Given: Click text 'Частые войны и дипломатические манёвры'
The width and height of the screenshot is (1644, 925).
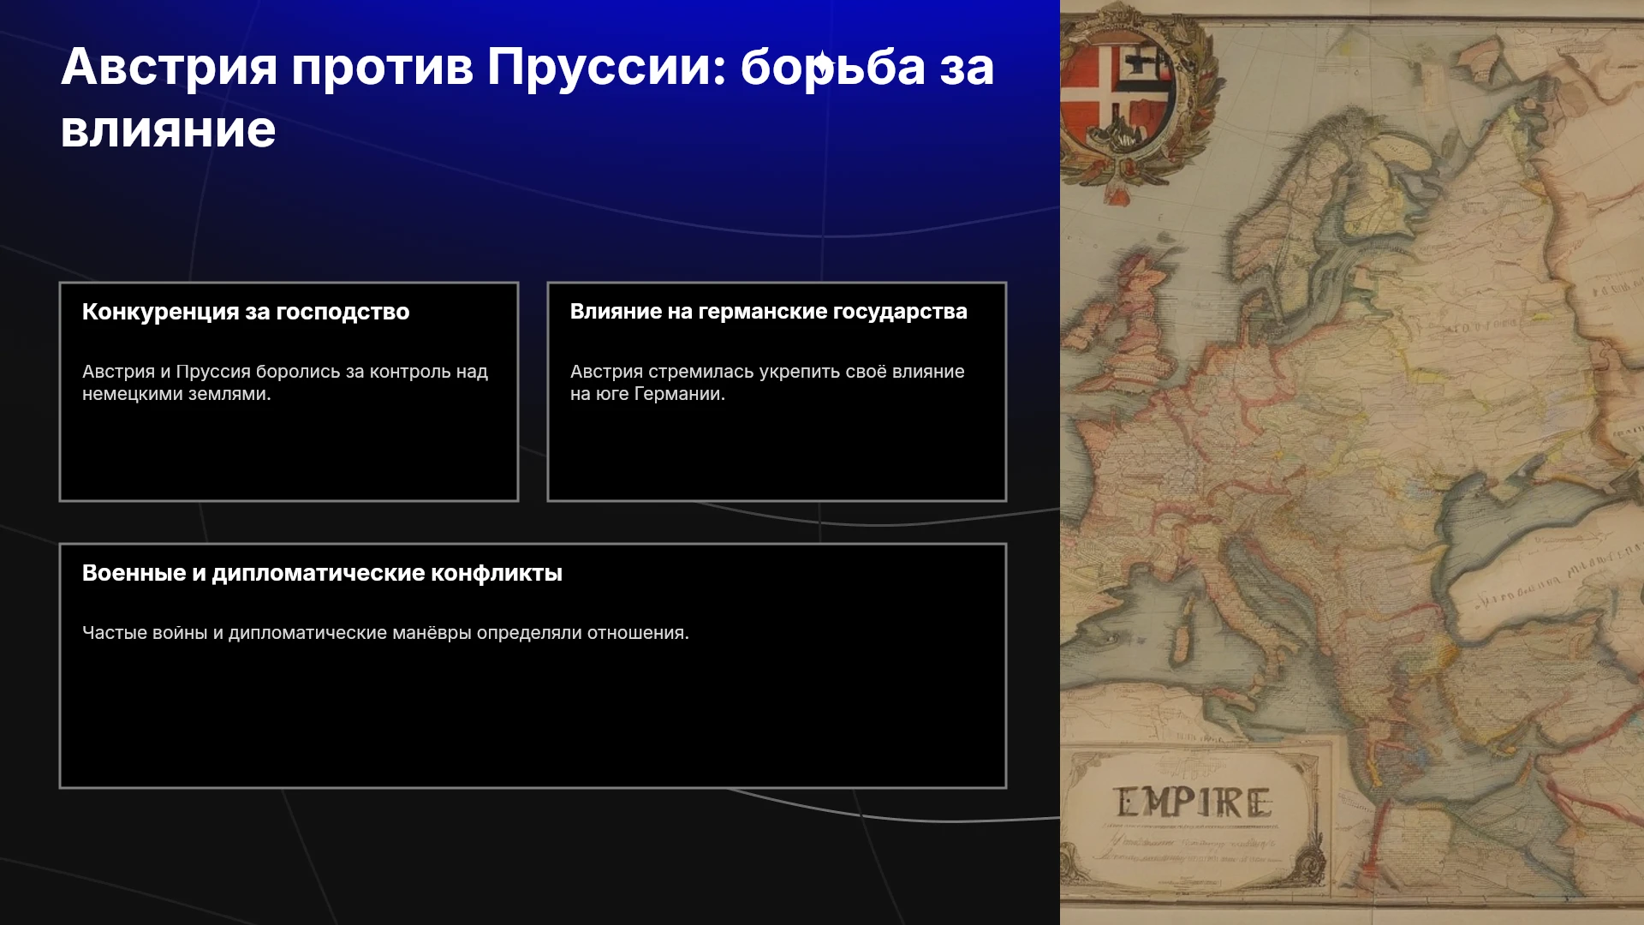Looking at the screenshot, I should click(x=277, y=633).
